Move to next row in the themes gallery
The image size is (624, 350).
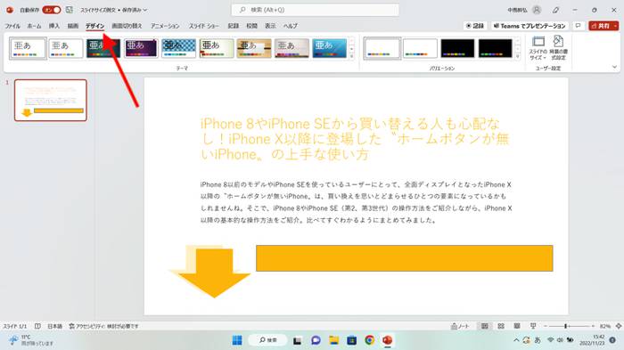point(352,48)
